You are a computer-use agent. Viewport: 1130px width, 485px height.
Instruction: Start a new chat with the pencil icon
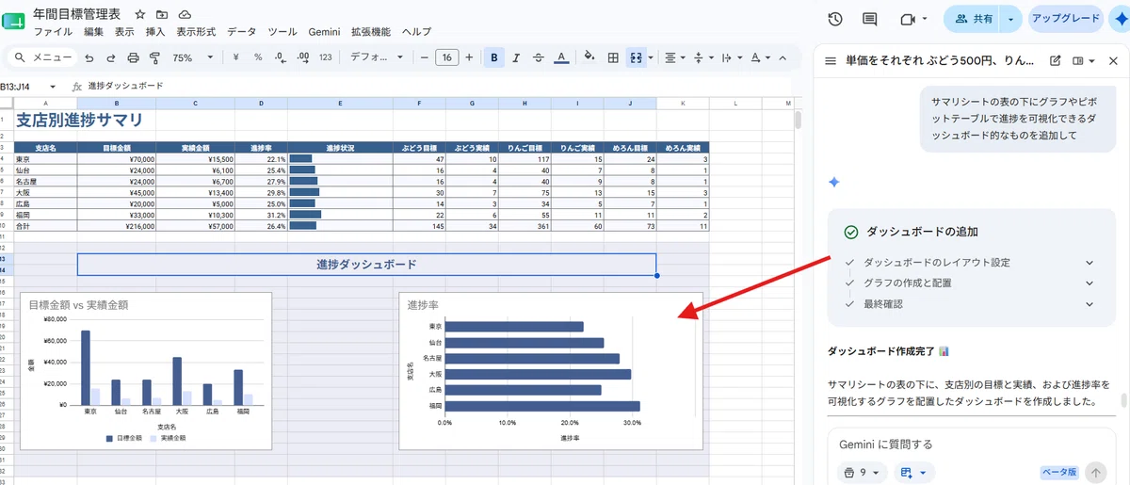(x=1056, y=61)
